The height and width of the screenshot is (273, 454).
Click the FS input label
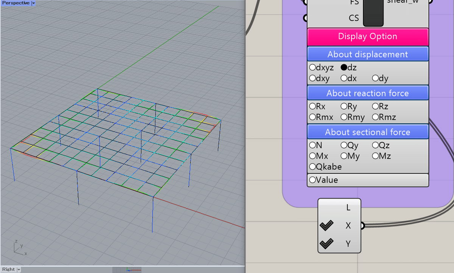pos(354,2)
